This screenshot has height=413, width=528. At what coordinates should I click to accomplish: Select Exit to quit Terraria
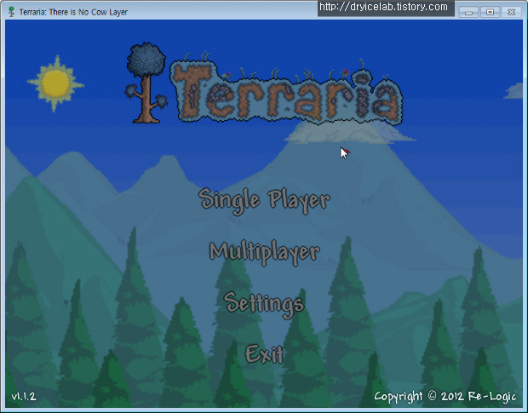tap(264, 354)
